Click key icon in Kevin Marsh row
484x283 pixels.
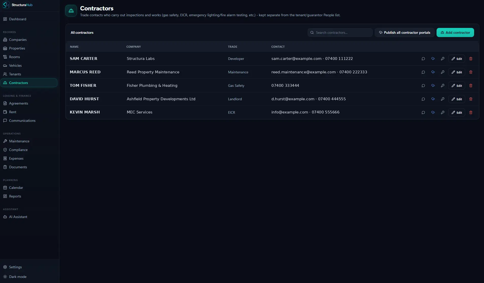click(442, 112)
